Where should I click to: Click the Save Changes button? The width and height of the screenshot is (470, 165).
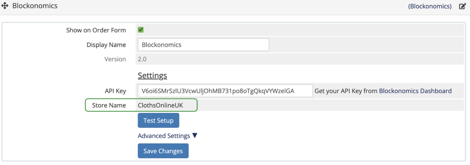tap(163, 151)
